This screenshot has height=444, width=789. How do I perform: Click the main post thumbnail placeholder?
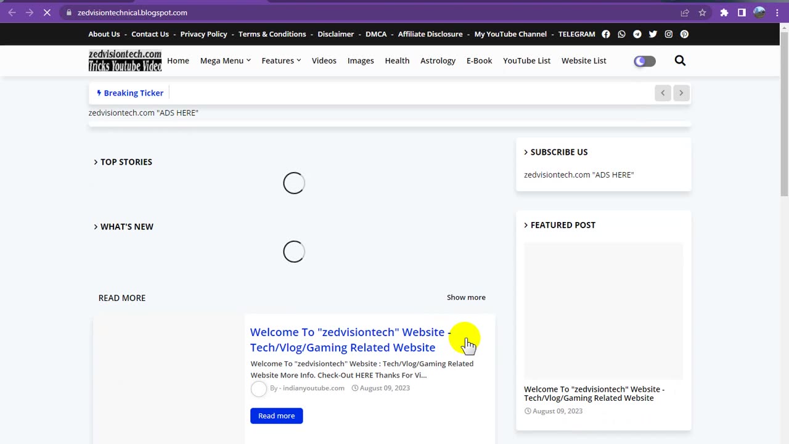(x=169, y=379)
